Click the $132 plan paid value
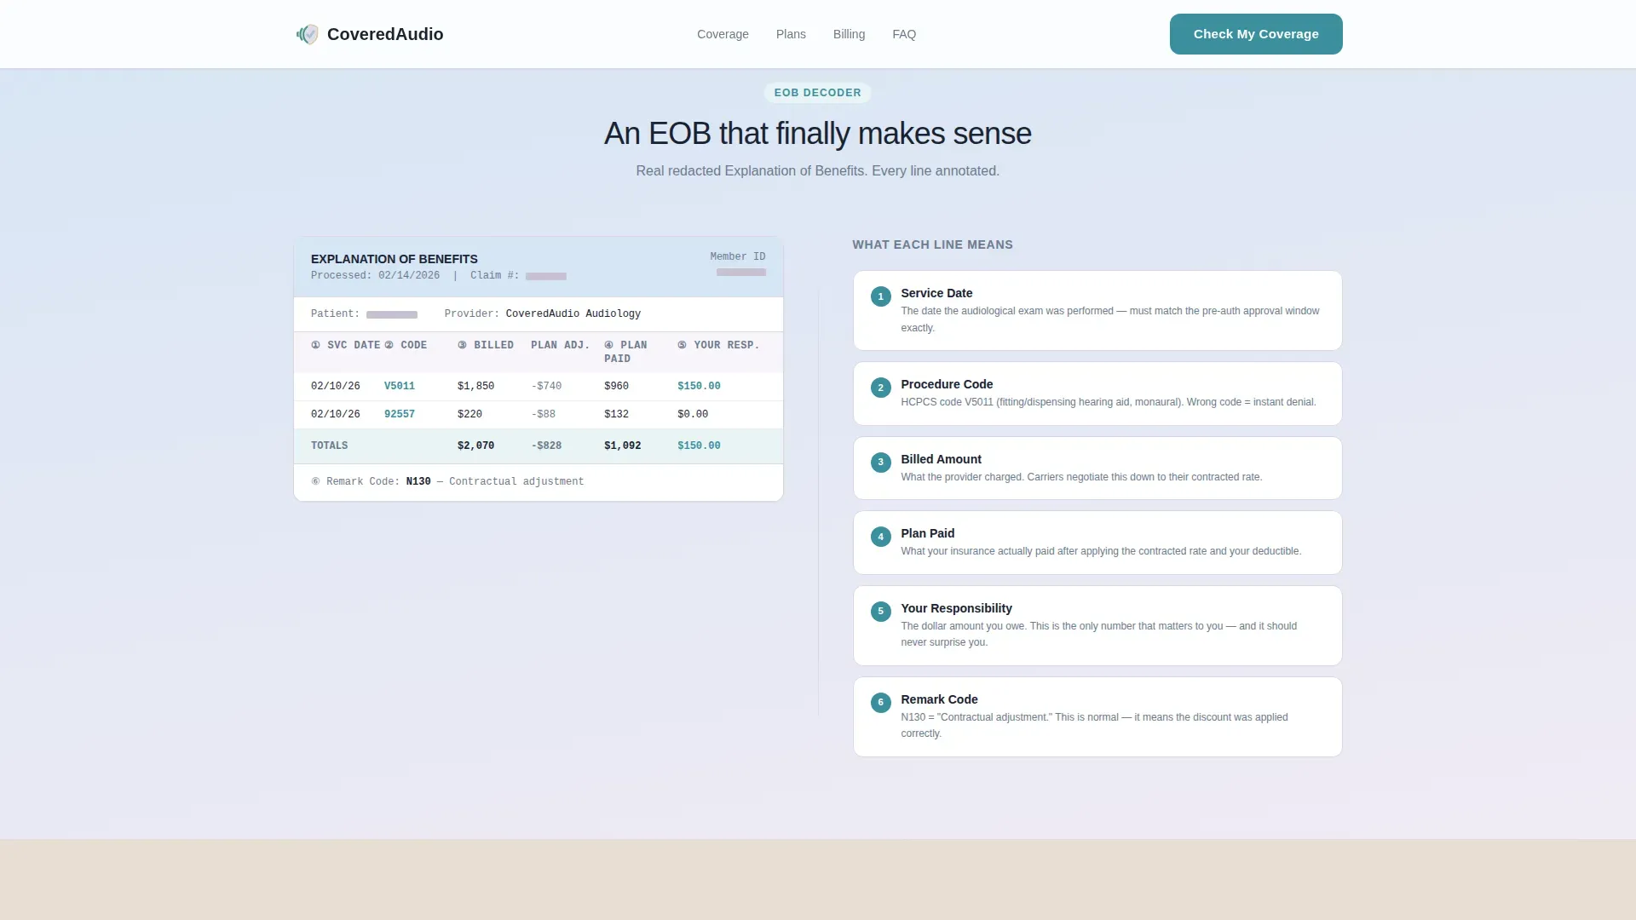The width and height of the screenshot is (1636, 920). click(x=616, y=414)
